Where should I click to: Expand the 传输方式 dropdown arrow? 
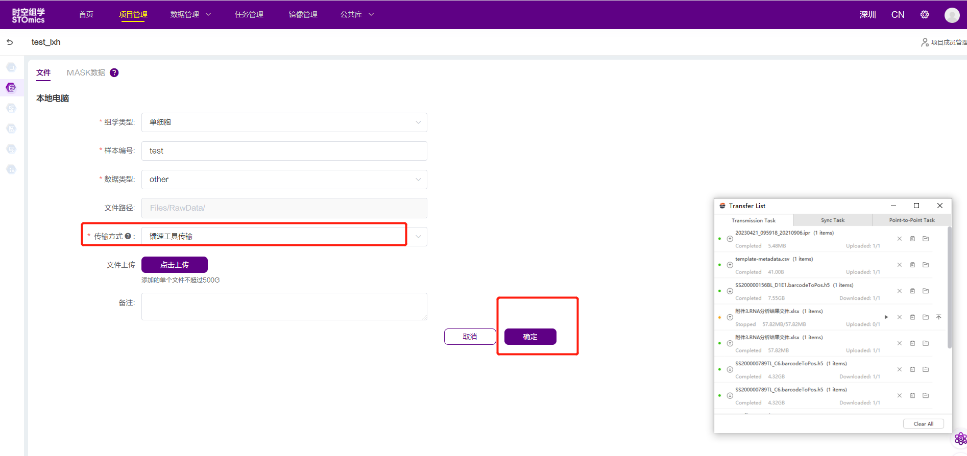pyautogui.click(x=418, y=237)
